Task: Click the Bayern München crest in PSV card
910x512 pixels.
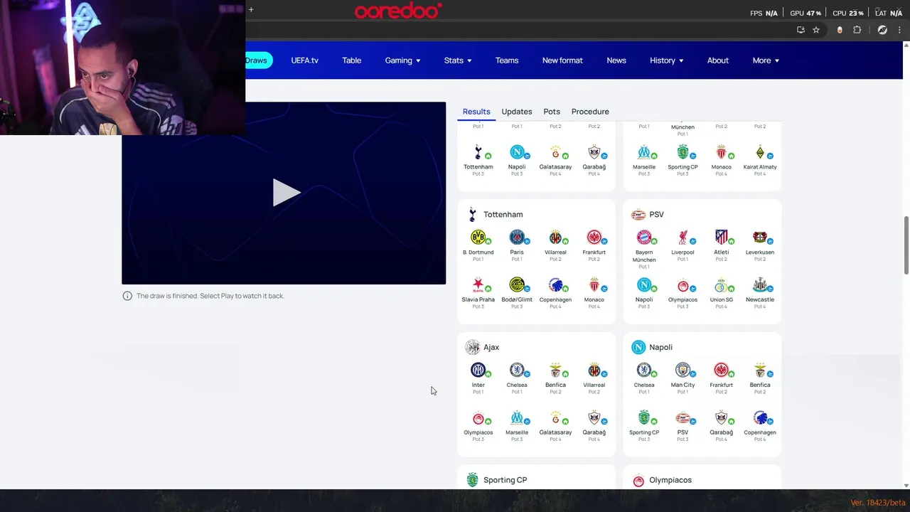Action: 643,237
